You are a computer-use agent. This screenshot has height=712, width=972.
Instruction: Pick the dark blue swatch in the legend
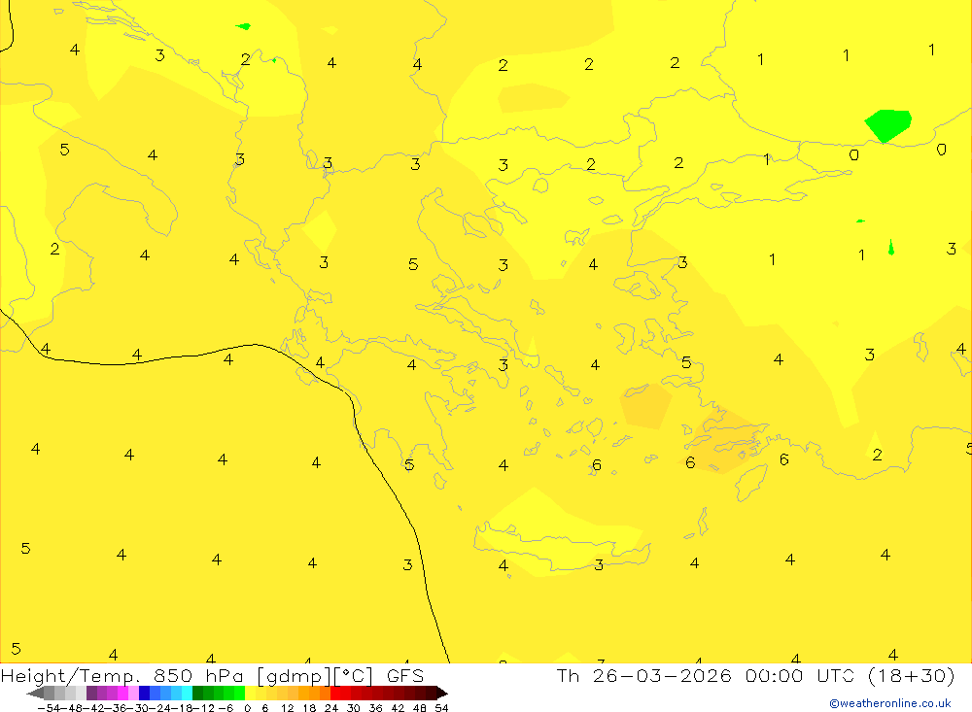144,694
